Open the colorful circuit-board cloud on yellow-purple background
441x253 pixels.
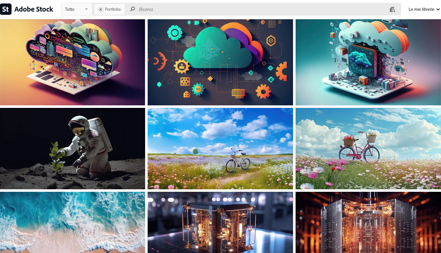tap(73, 62)
